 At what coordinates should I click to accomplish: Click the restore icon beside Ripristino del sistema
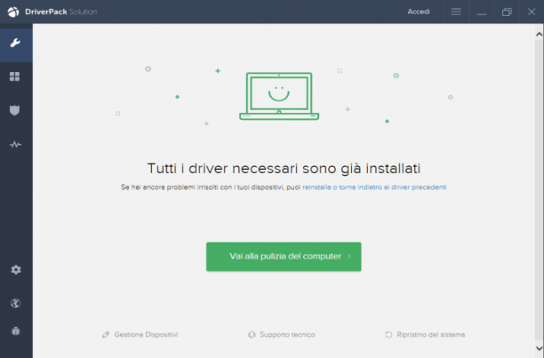coord(388,334)
